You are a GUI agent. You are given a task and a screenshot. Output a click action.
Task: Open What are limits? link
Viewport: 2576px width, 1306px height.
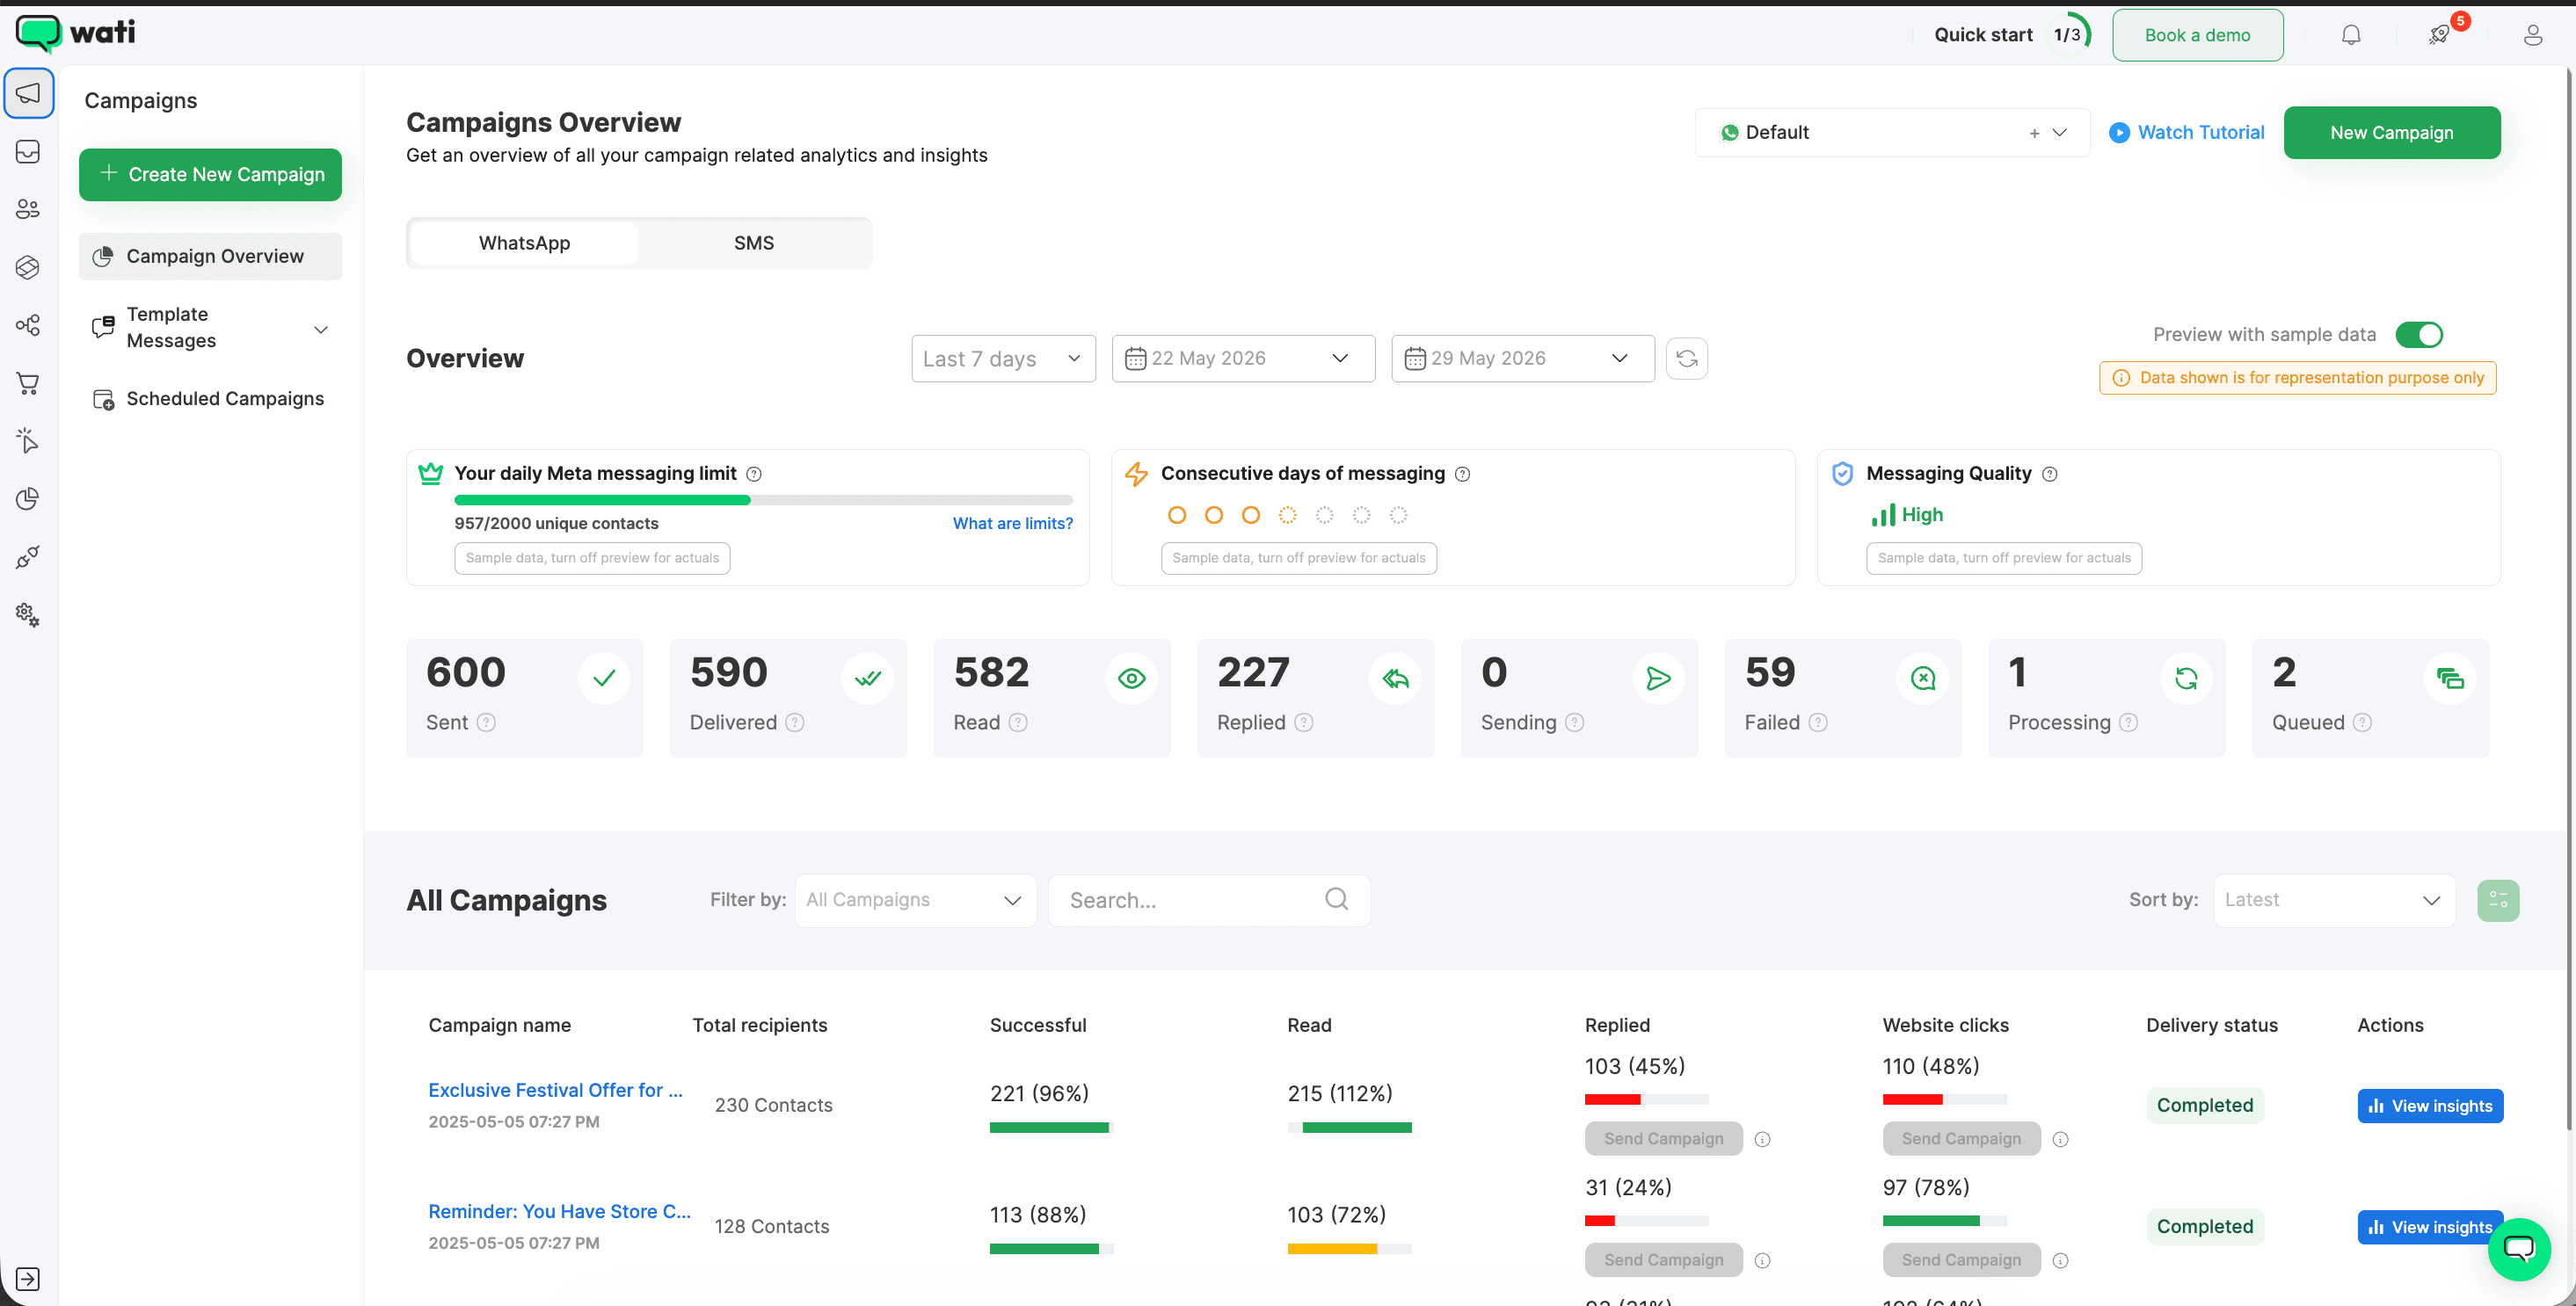pos(1012,523)
